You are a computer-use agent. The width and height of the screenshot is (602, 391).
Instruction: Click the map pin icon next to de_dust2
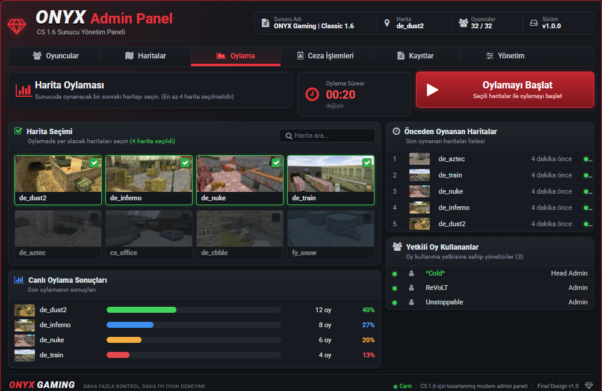[x=387, y=23]
